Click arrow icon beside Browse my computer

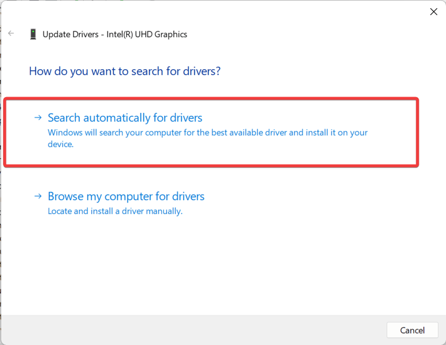(38, 196)
